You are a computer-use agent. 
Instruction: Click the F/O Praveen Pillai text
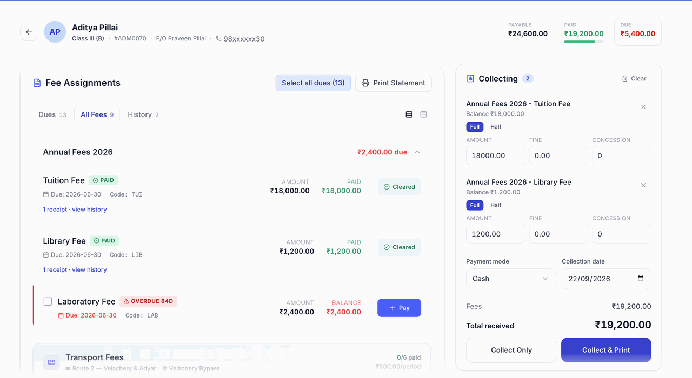tap(181, 39)
